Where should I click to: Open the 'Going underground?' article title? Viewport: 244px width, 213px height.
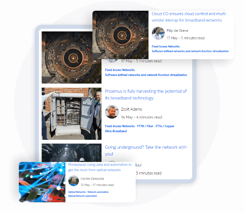coord(146,150)
